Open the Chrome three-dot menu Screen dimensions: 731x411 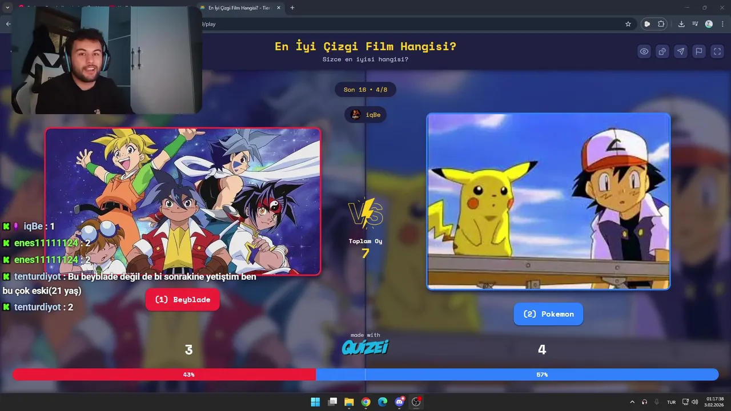[722, 24]
